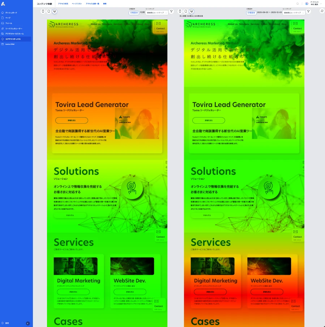The height and width of the screenshot is (327, 325).
Task: Open the left heatmap type dropdown
Action: [x=157, y=13]
